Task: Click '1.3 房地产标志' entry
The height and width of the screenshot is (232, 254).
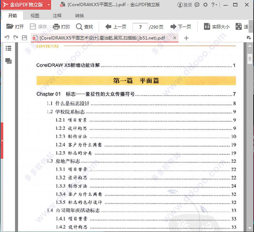Action: (141, 161)
